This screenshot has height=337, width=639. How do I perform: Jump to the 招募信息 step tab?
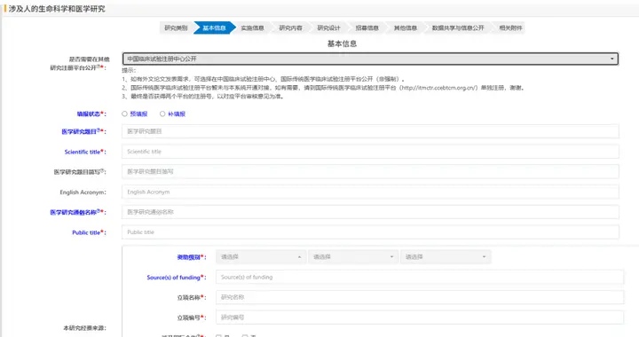pos(367,27)
